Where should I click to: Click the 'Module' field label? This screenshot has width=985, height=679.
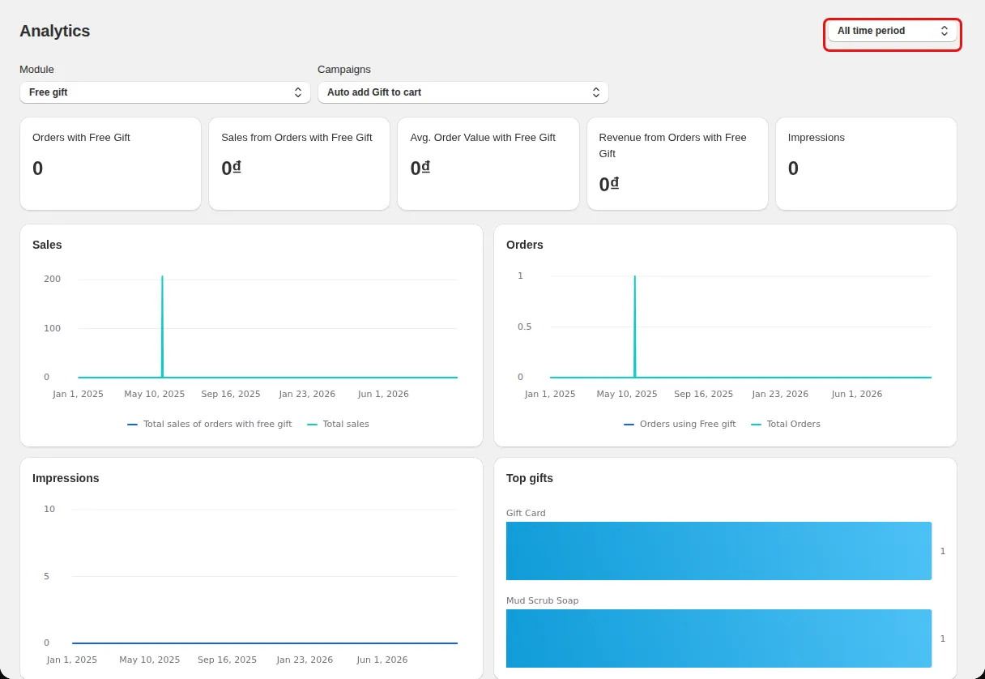(x=36, y=70)
